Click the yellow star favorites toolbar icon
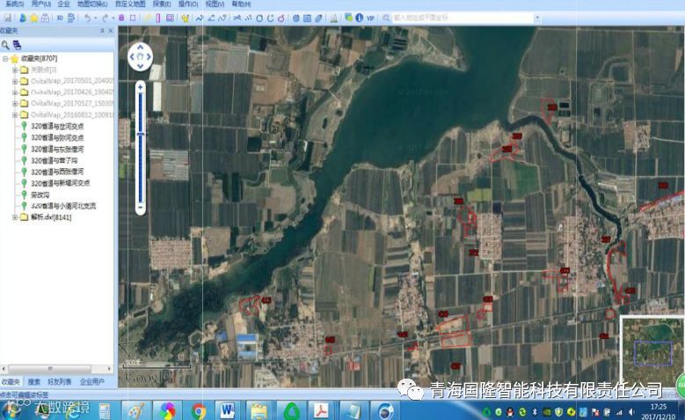 [x=33, y=18]
